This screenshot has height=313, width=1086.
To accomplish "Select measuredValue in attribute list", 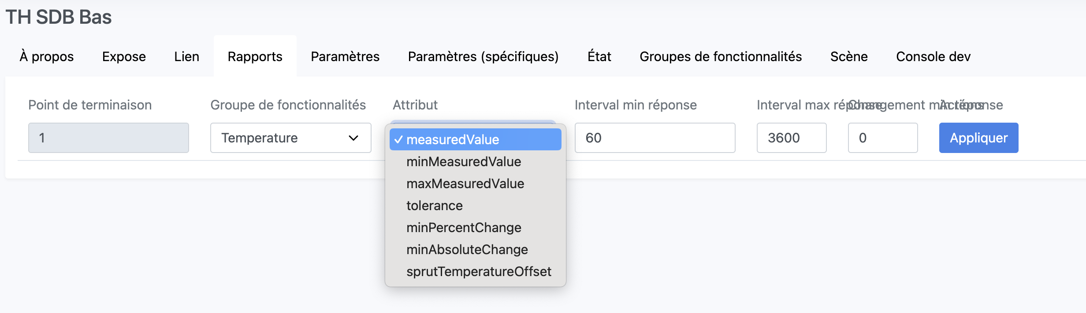I will click(x=453, y=140).
